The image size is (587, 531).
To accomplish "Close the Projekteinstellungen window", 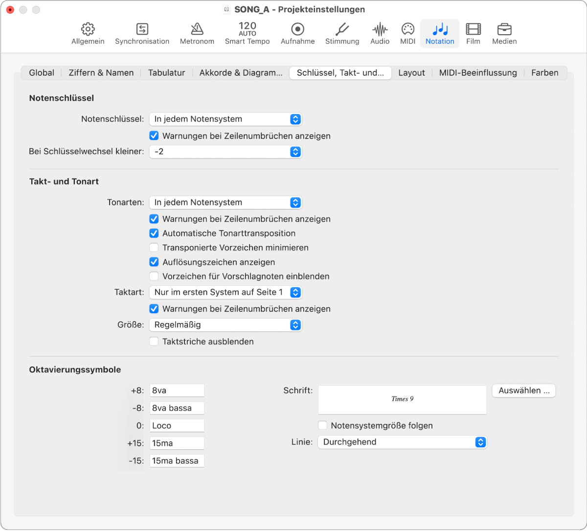I will click(x=10, y=10).
